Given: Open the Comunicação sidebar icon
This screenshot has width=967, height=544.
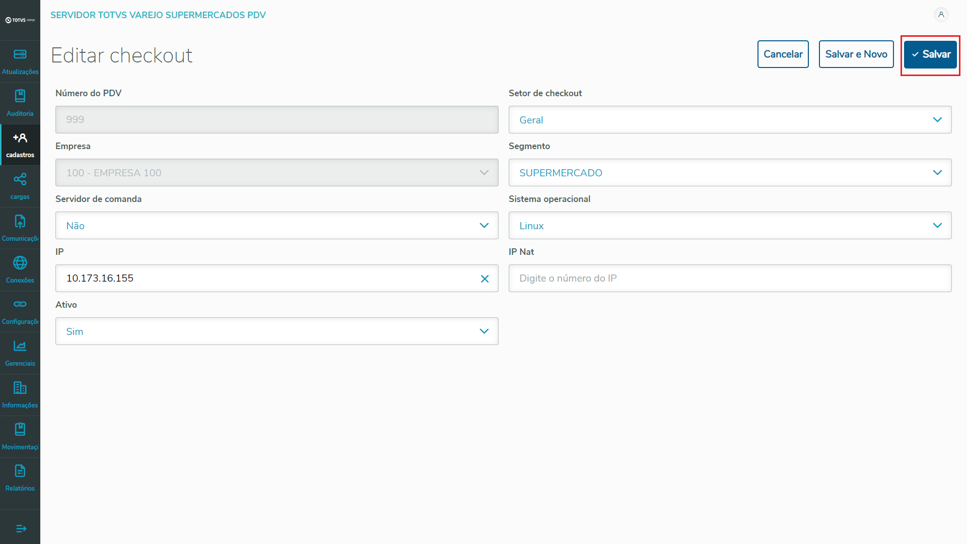Looking at the screenshot, I should pyautogui.click(x=20, y=221).
